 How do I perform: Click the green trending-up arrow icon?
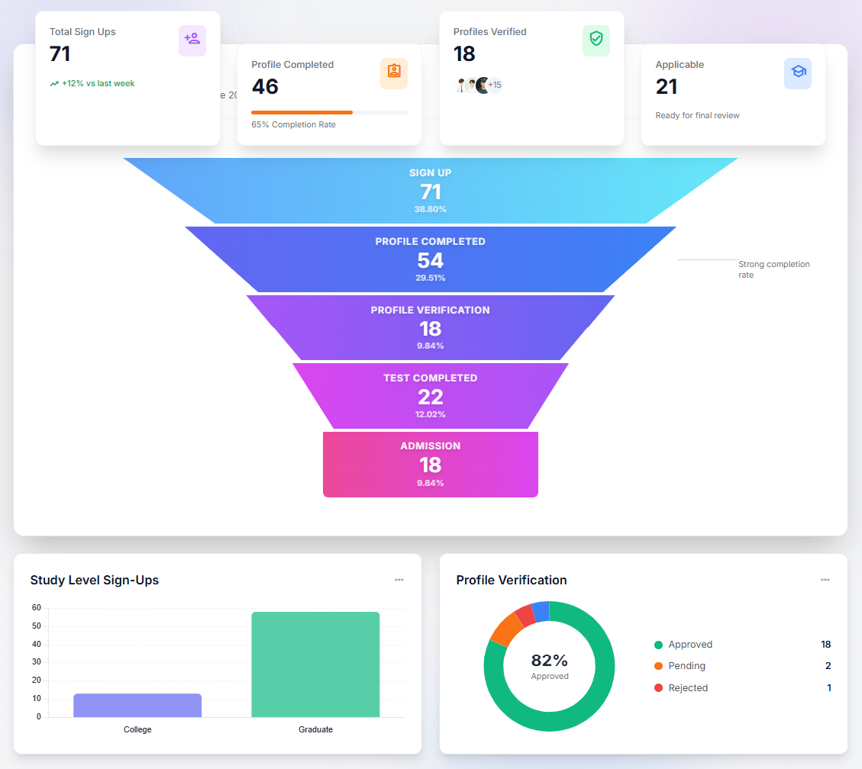point(54,84)
